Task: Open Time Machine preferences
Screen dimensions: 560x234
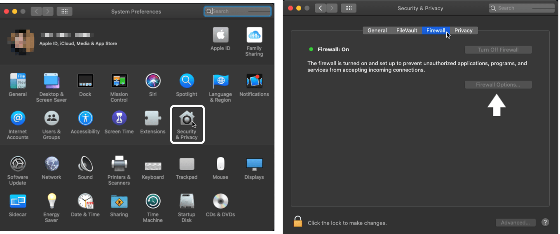Action: (153, 208)
